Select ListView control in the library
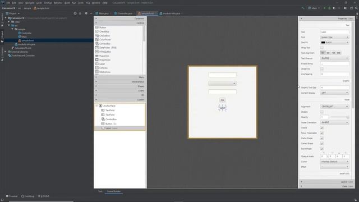 click(103, 68)
